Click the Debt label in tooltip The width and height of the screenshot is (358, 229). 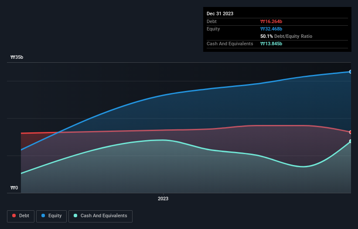(211, 21)
